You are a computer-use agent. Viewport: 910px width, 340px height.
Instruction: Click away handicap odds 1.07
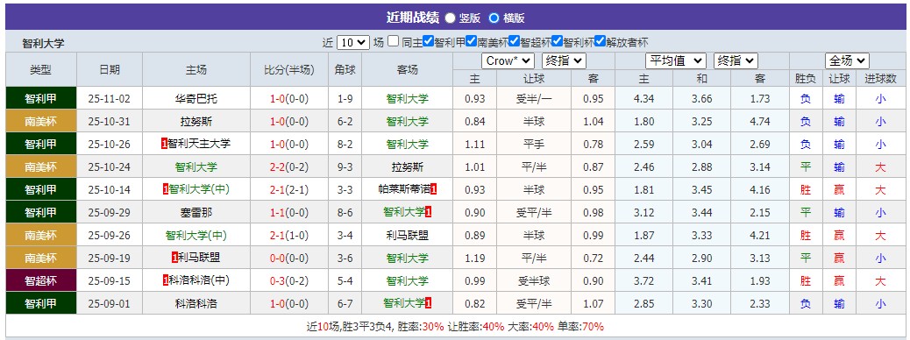click(x=594, y=303)
